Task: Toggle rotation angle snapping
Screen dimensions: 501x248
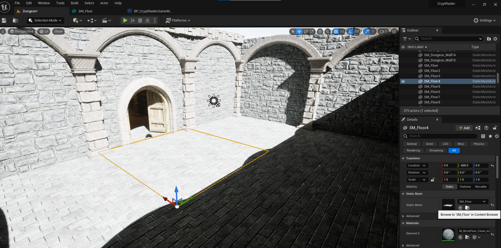Action: click(350, 31)
